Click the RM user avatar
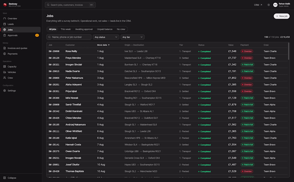The height and width of the screenshot is (182, 294). [x=275, y=5]
